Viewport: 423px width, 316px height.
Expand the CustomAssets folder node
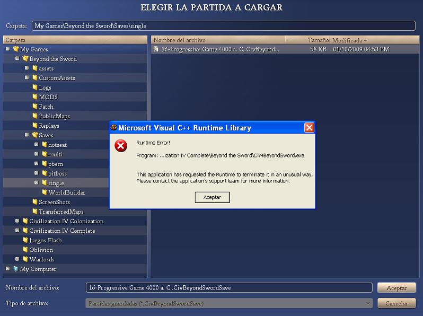[27, 78]
